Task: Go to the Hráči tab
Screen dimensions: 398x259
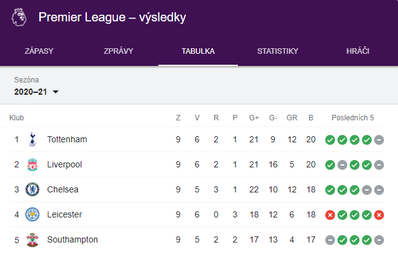Action: [358, 51]
